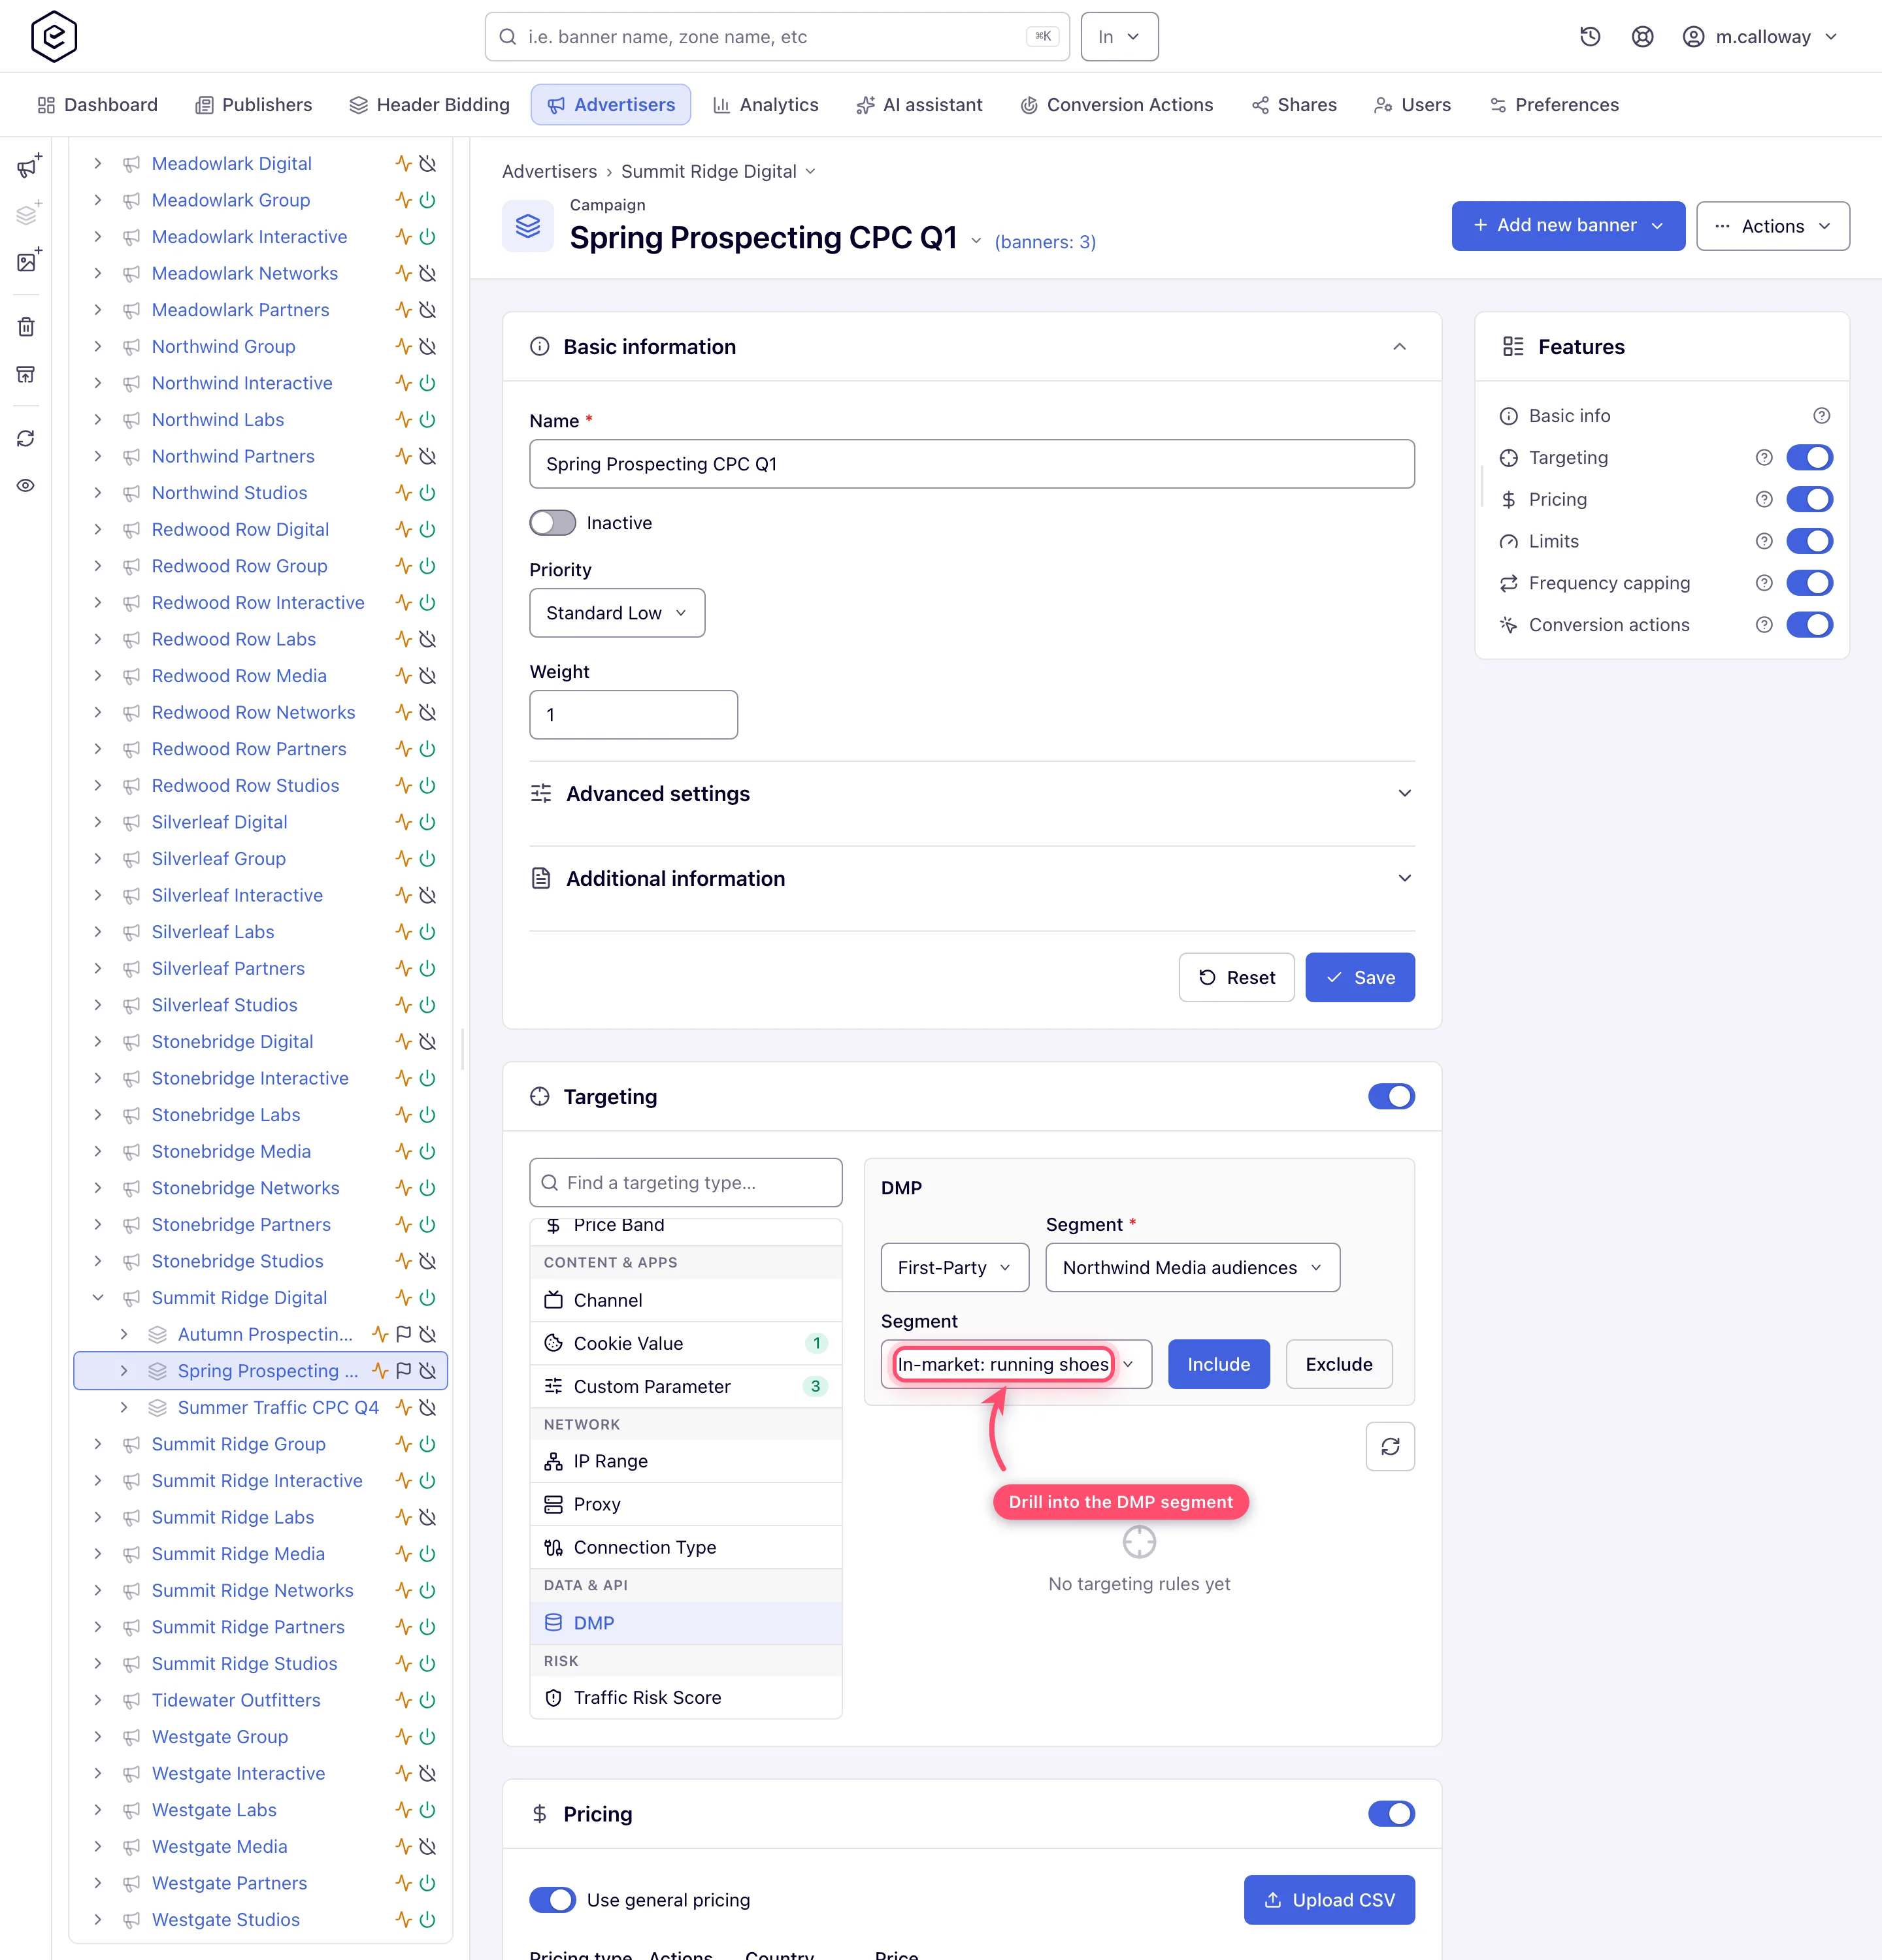Toggle Use general pricing switch
This screenshot has width=1882, height=1960.
pyautogui.click(x=553, y=1900)
